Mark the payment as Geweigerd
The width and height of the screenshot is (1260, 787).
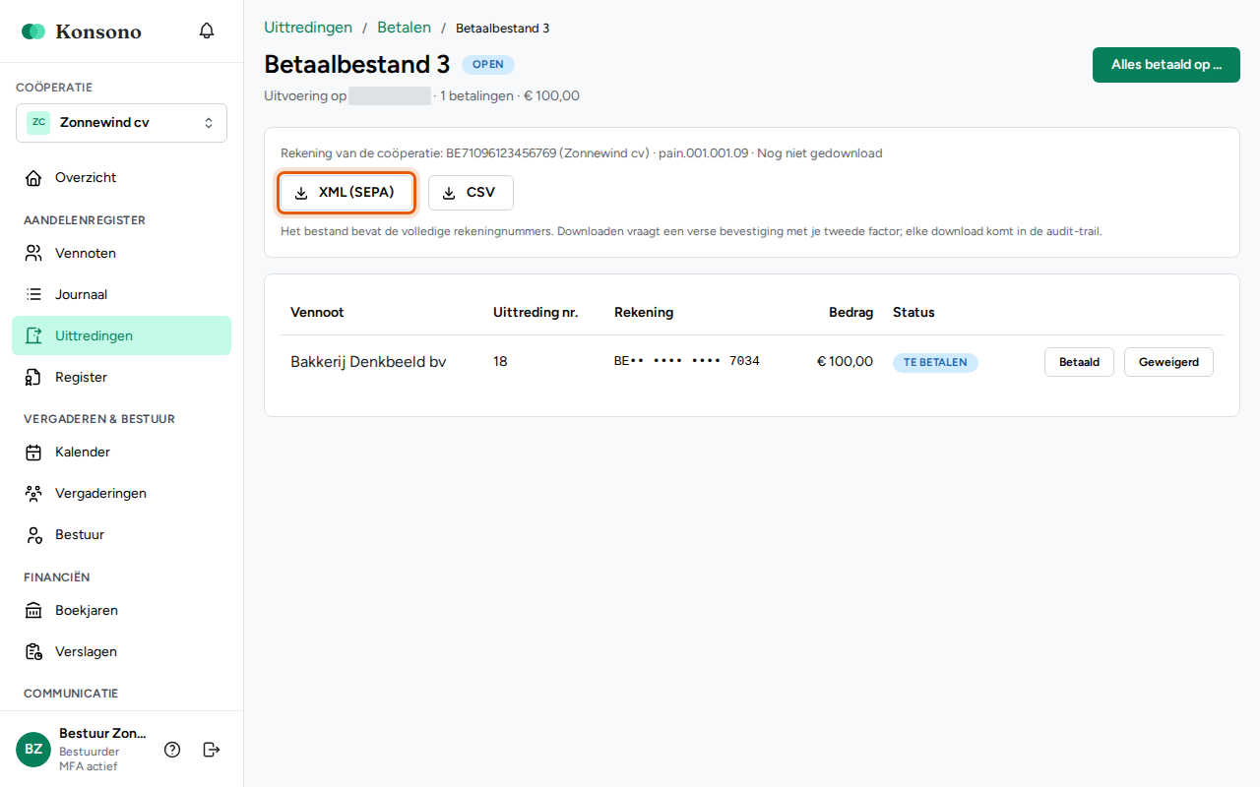tap(1168, 362)
